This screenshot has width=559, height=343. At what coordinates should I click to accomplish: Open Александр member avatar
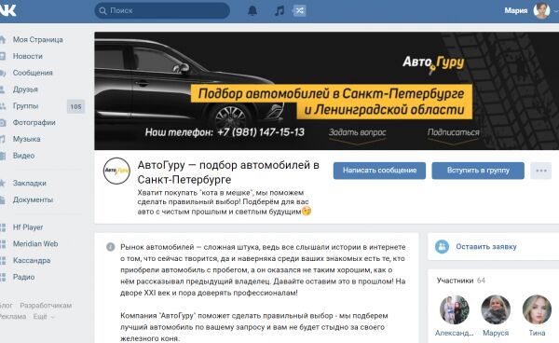[x=455, y=309]
